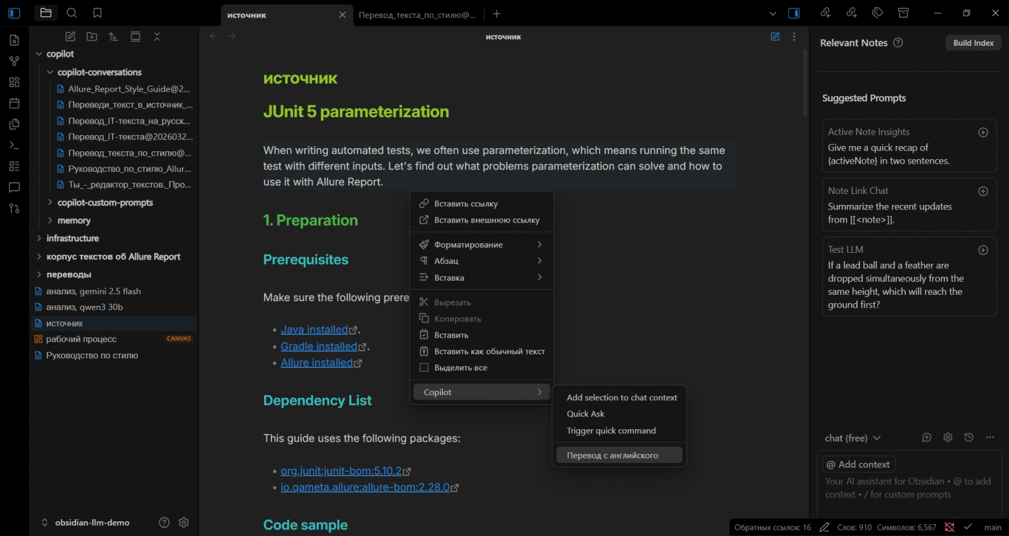The image size is (1009, 536).
Task: Click the Build Index button
Action: coord(973,43)
